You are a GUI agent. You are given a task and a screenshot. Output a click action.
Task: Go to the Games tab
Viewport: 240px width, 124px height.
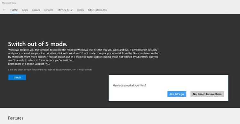pyautogui.click(x=36, y=10)
